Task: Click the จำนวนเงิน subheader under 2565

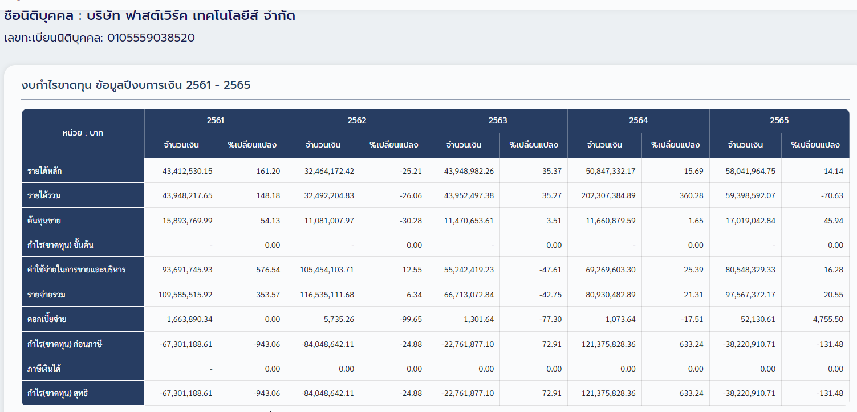Action: pos(745,145)
